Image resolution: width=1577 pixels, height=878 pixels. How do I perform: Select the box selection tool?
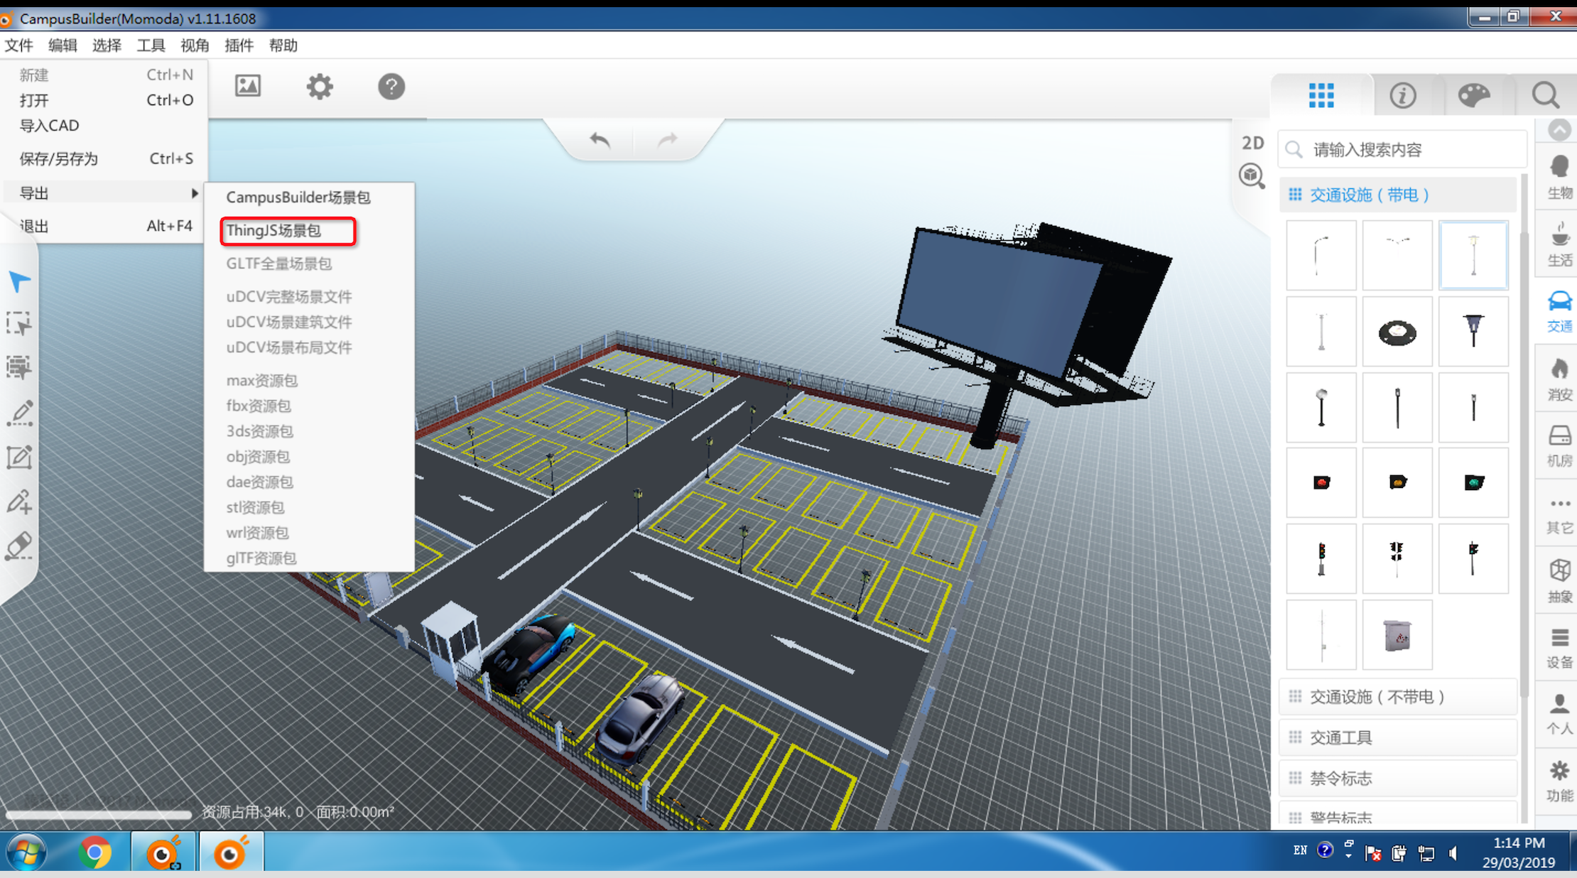pos(19,324)
